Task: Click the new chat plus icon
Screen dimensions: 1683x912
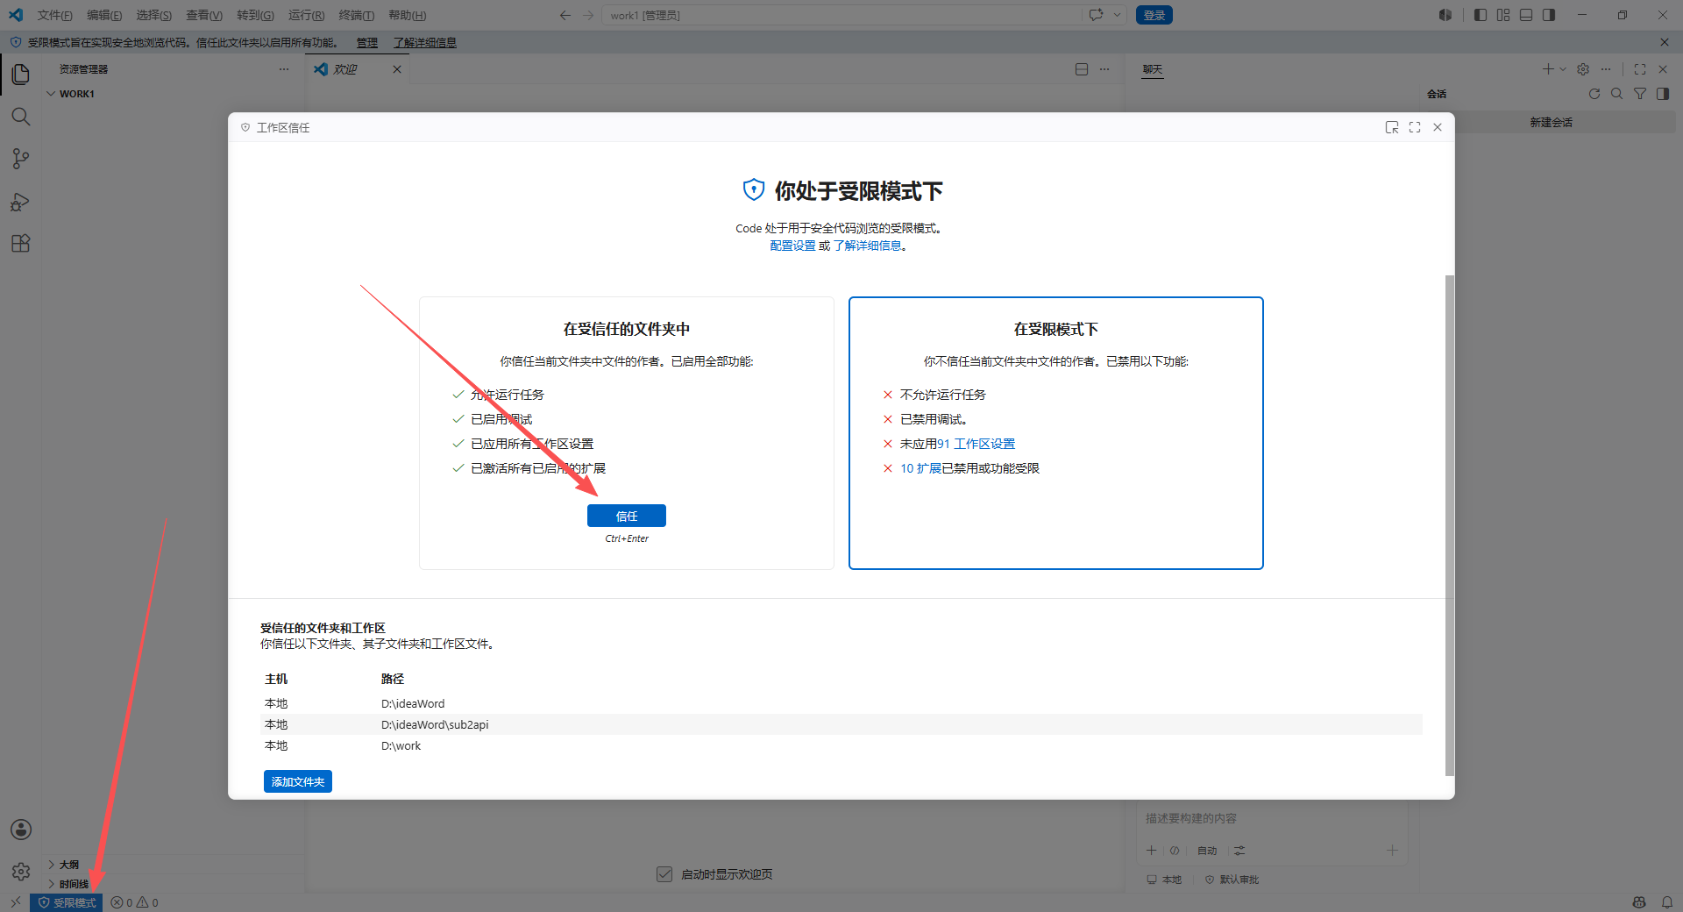Action: click(x=1548, y=69)
